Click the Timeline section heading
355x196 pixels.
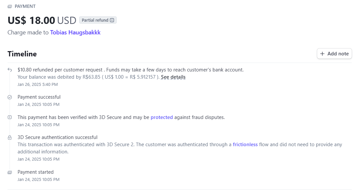click(22, 54)
